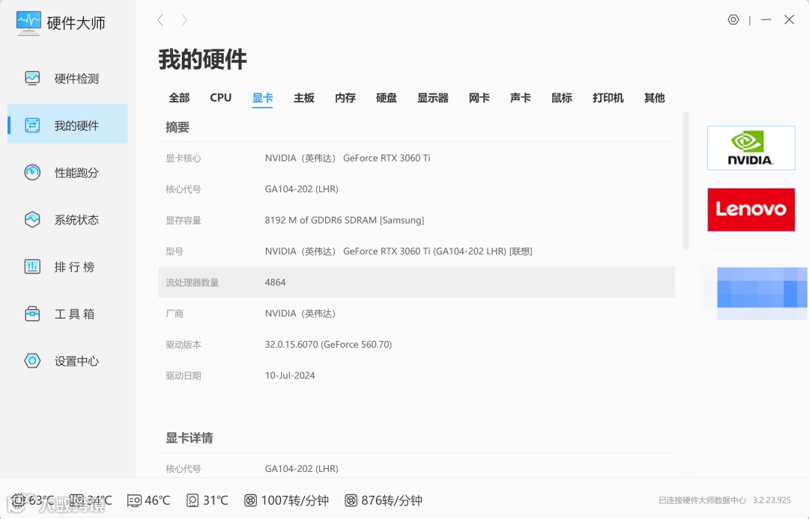Click the 厂商 value NVIDIA（英伟达）
809x519 pixels.
pyautogui.click(x=300, y=313)
